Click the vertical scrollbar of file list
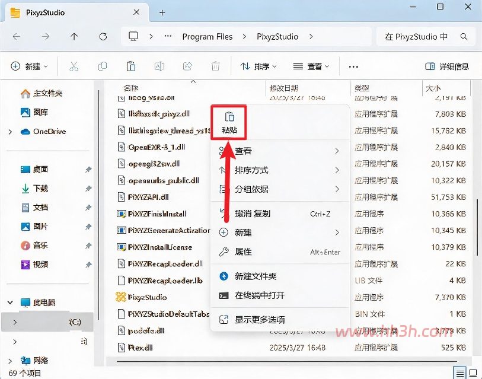 click(x=477, y=228)
